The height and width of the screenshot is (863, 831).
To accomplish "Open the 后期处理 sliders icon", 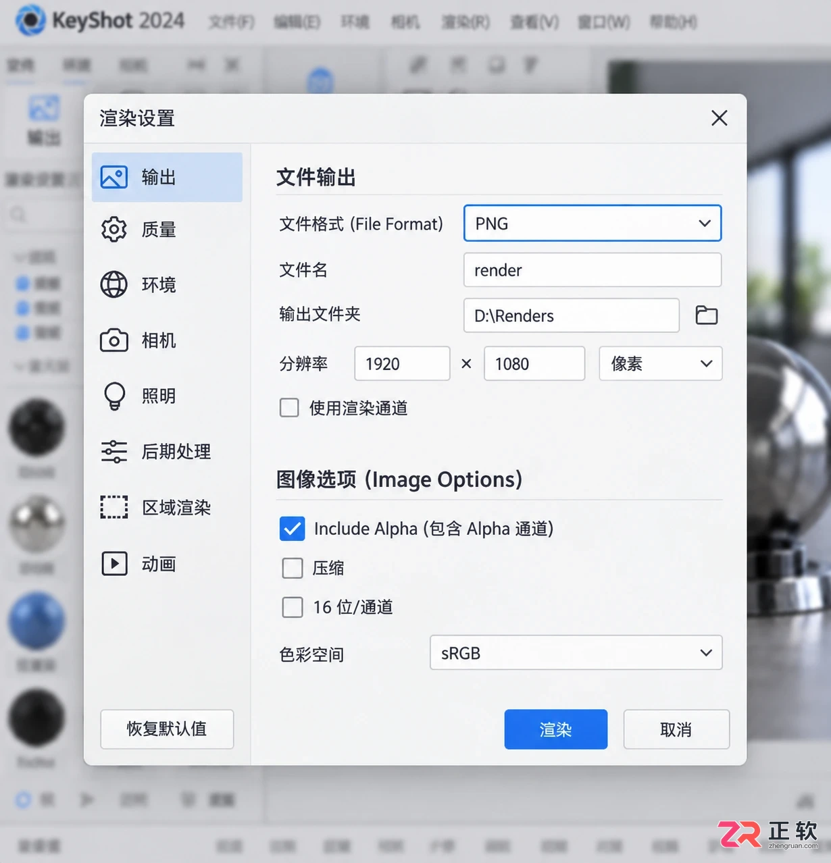I will tap(114, 451).
